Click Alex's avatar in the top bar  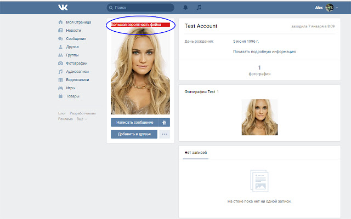[329, 8]
